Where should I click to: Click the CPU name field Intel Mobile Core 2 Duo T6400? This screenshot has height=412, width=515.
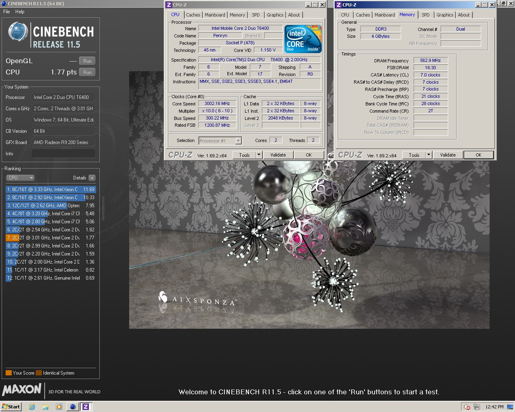point(240,28)
